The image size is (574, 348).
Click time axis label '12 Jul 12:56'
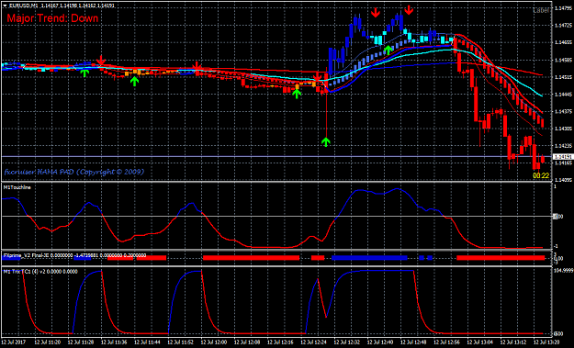(x=447, y=342)
